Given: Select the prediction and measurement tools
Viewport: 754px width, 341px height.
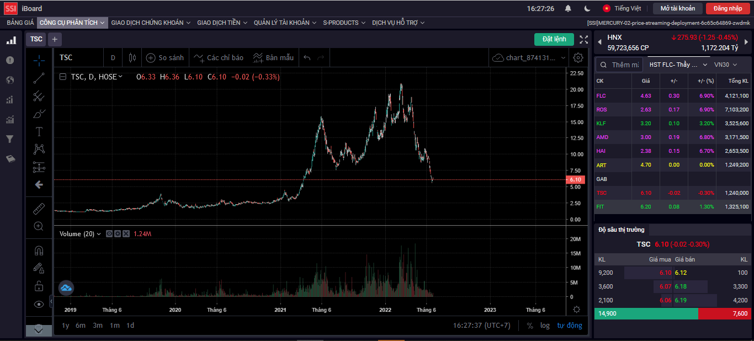Looking at the screenshot, I should (x=39, y=167).
